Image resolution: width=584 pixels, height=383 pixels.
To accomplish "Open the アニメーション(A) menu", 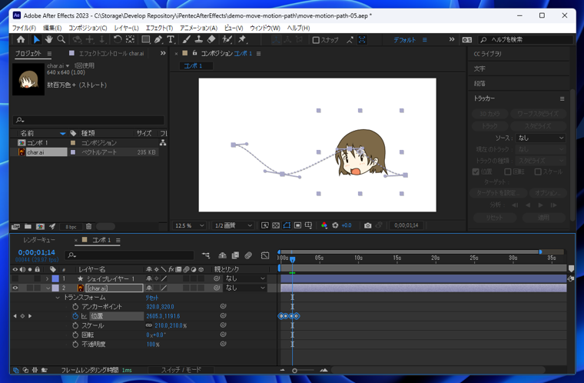I will 198,28.
